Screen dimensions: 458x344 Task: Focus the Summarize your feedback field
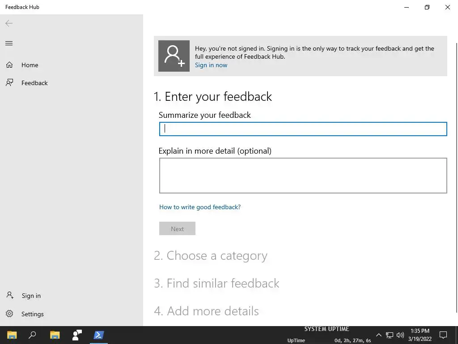303,129
